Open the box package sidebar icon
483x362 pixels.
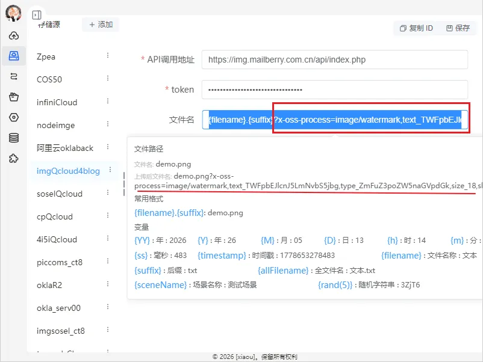(x=14, y=97)
